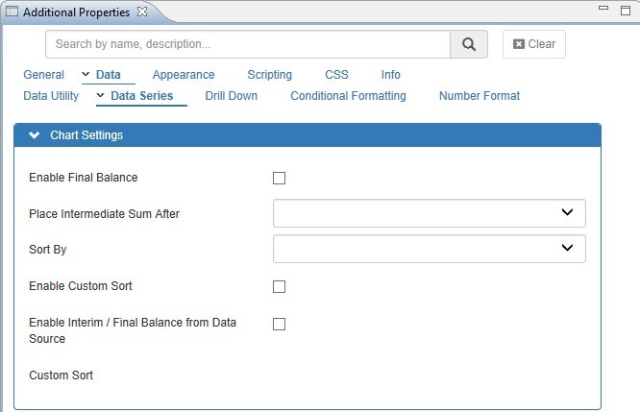Image resolution: width=640 pixels, height=412 pixels.
Task: Check Enable Interim / Final Balance from Data Source
Action: click(x=279, y=324)
